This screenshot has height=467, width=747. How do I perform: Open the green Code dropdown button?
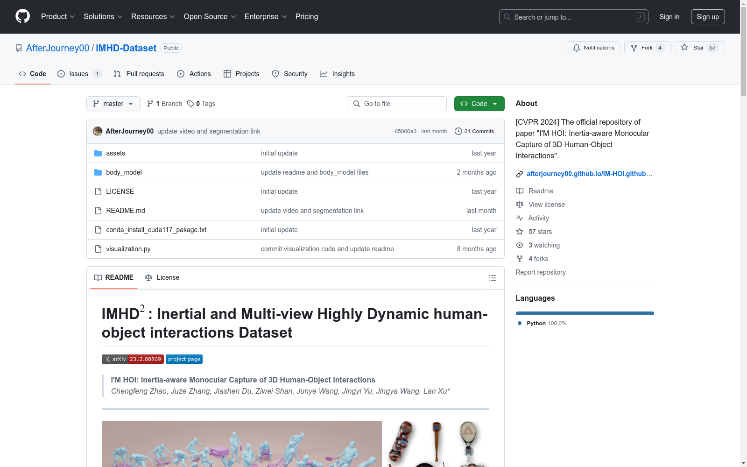[x=479, y=104]
